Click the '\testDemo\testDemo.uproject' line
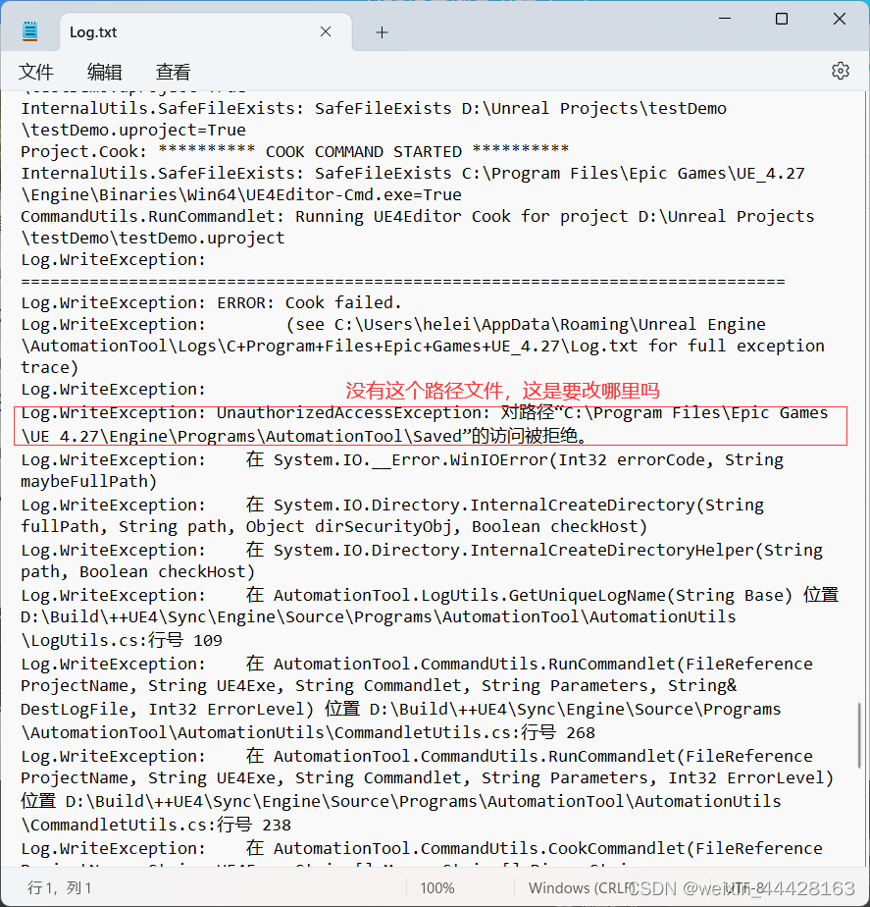870x907 pixels. [153, 238]
